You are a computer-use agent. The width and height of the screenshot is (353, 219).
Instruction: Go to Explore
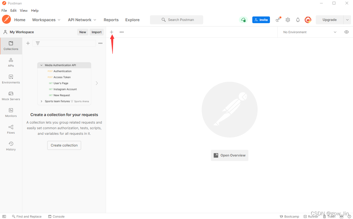pyautogui.click(x=132, y=20)
